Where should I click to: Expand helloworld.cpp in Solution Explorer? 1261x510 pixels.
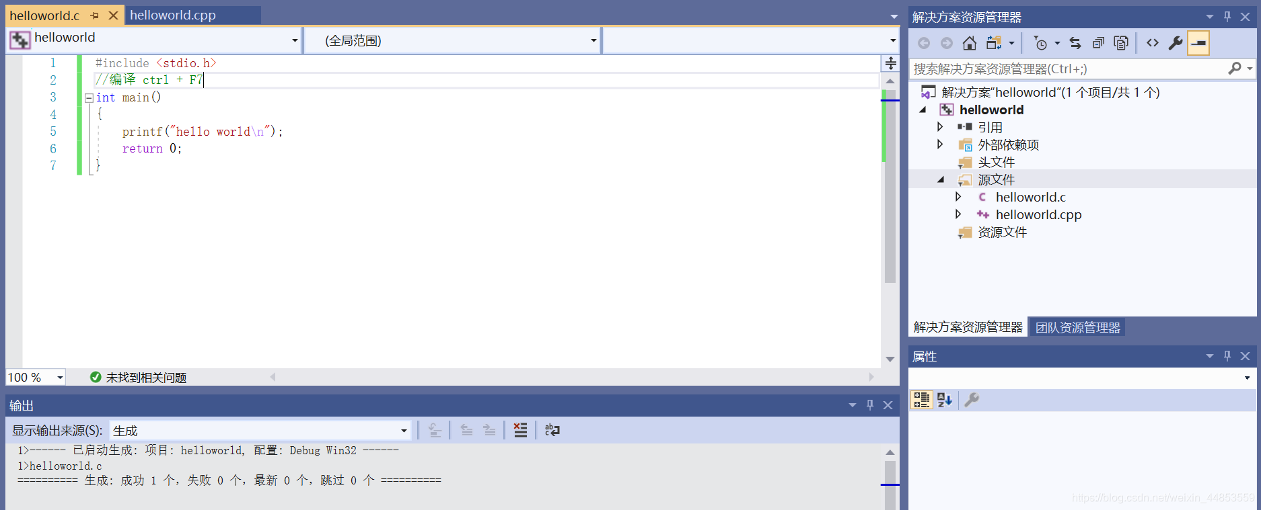[958, 214]
